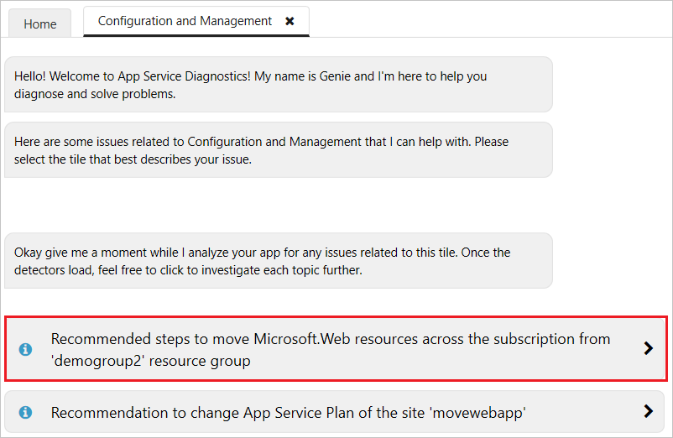Click info icon beside App Service Plan recommendation
This screenshot has height=438, width=673.
(x=25, y=412)
